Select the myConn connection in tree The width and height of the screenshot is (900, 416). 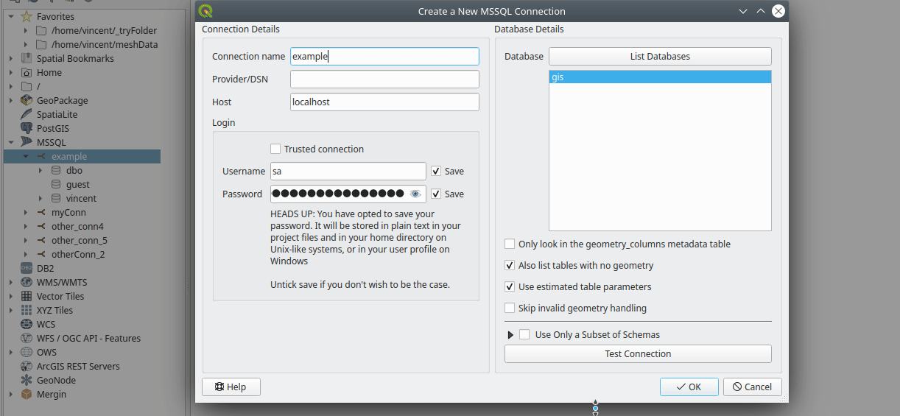tap(68, 212)
